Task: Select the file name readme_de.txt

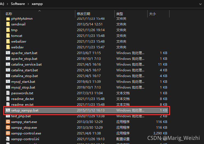Action: (22, 99)
